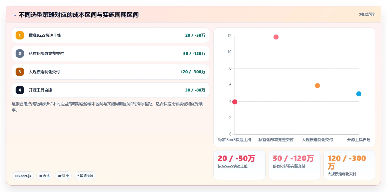This screenshot has height=192, width=387.
Task: Click the dark number 4 badge
Action: [20, 90]
